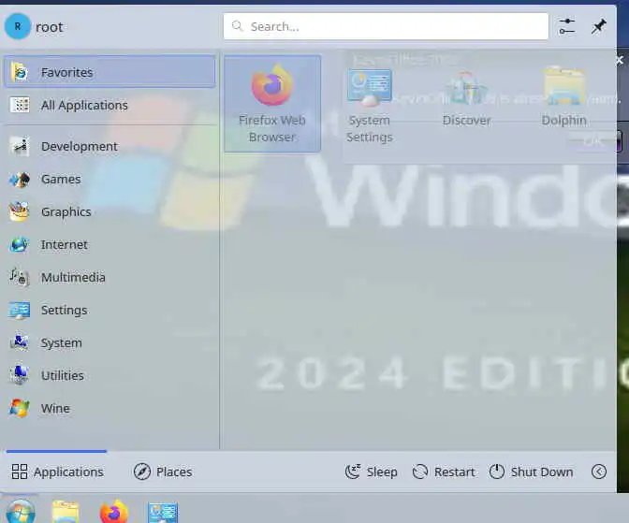Open Firefox Web Browser from favorites
The height and width of the screenshot is (523, 629).
coord(272,104)
